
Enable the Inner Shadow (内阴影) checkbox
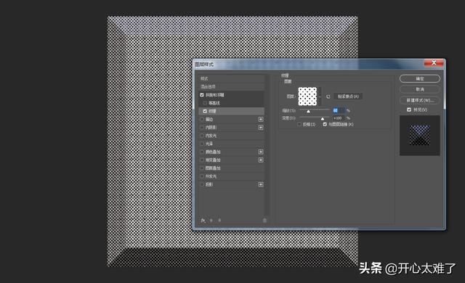point(202,127)
